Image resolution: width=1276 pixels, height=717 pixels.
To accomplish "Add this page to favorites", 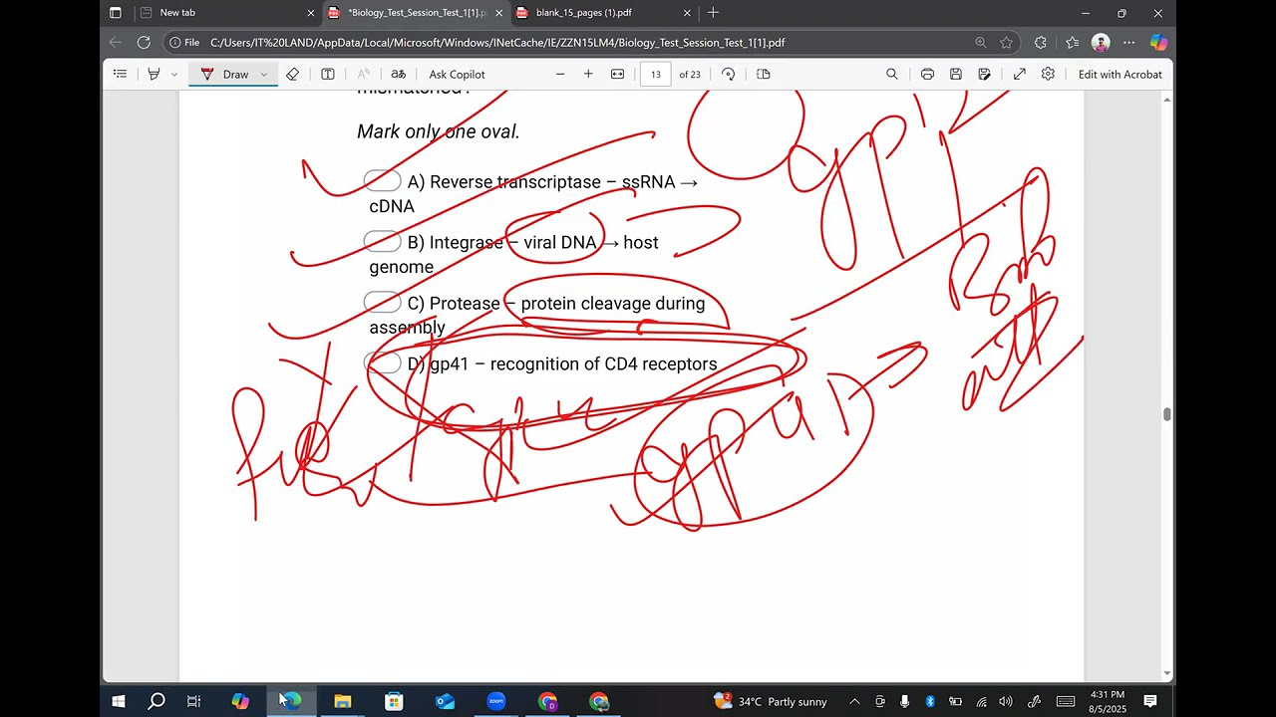I will [x=1007, y=43].
